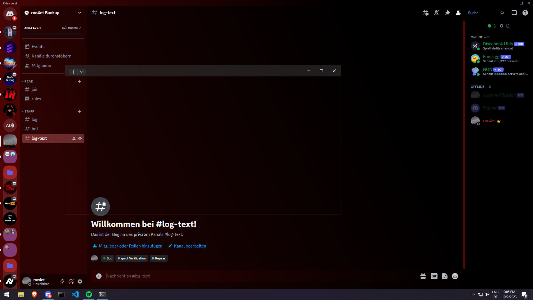Select the bot channel
Image resolution: width=533 pixels, height=300 pixels.
click(53, 129)
